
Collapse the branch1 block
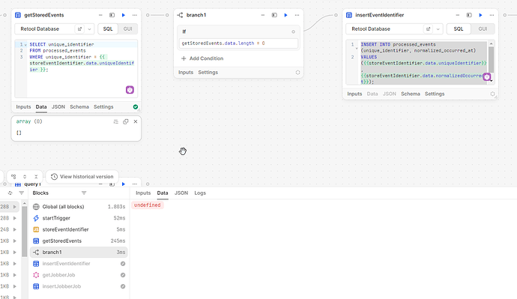tap(263, 15)
